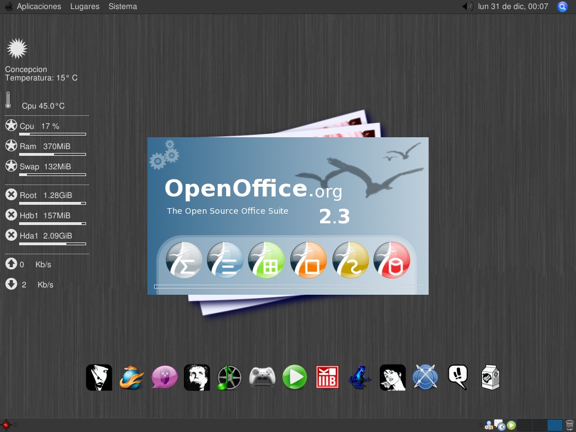
Task: Click the Ram usage bar
Action: 52,154
